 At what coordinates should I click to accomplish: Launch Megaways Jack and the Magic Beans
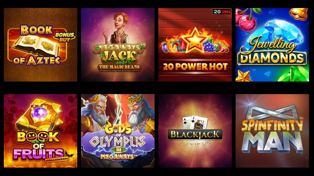tap(118, 45)
